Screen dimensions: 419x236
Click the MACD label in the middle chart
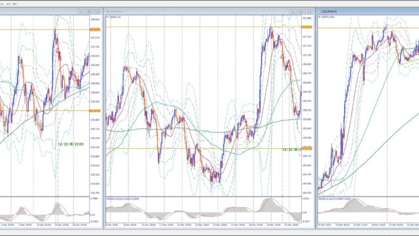tap(122, 199)
